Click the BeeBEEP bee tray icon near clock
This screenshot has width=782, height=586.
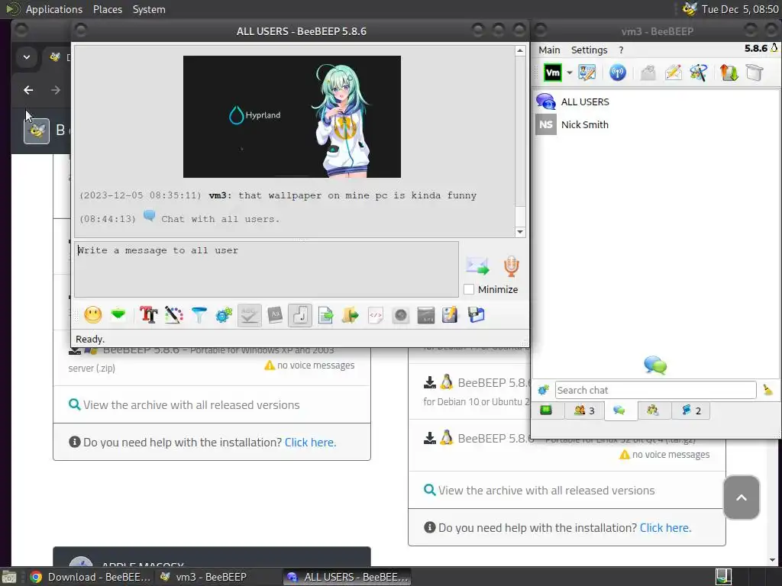690,9
